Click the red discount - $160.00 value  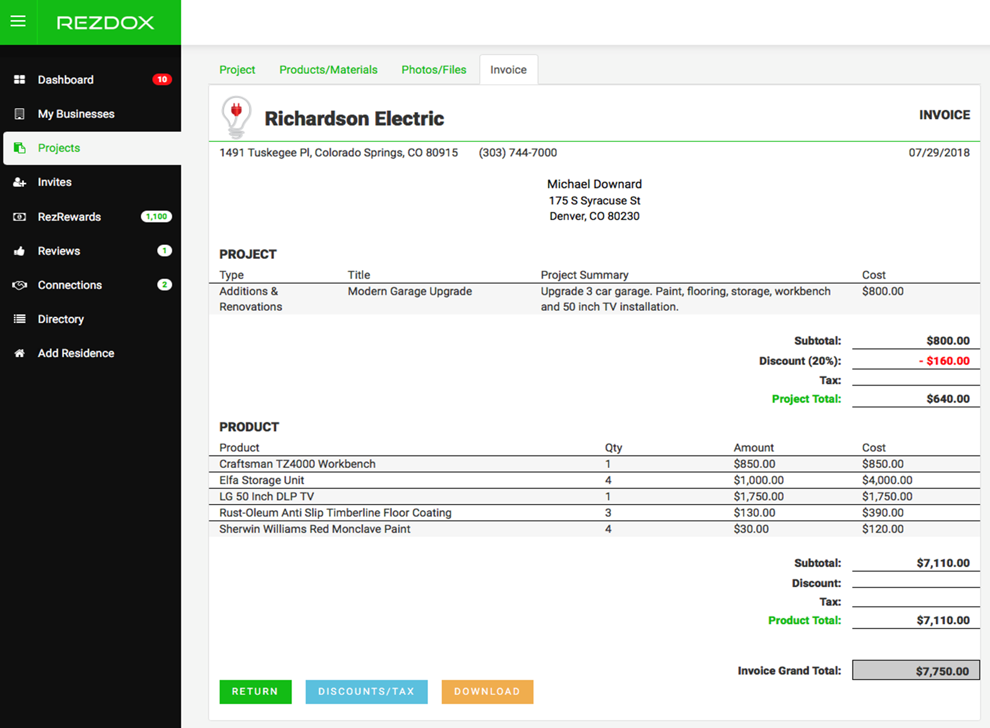tap(944, 361)
